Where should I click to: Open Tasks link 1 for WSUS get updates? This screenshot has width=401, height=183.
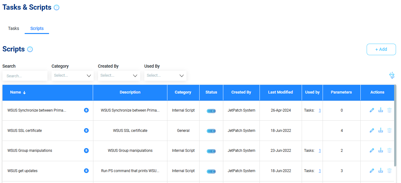tap(320, 171)
